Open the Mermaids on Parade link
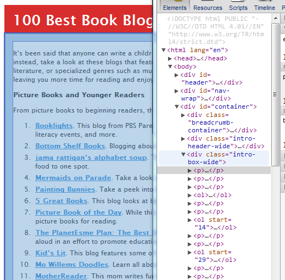Screen dimensions: 285x280 [73, 178]
